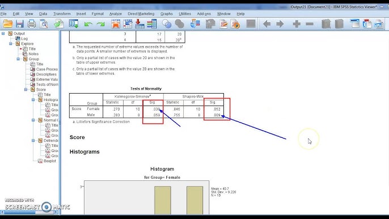The width and height of the screenshot is (389, 219).
Task: Click the Variables info icon
Action: [x=151, y=24]
